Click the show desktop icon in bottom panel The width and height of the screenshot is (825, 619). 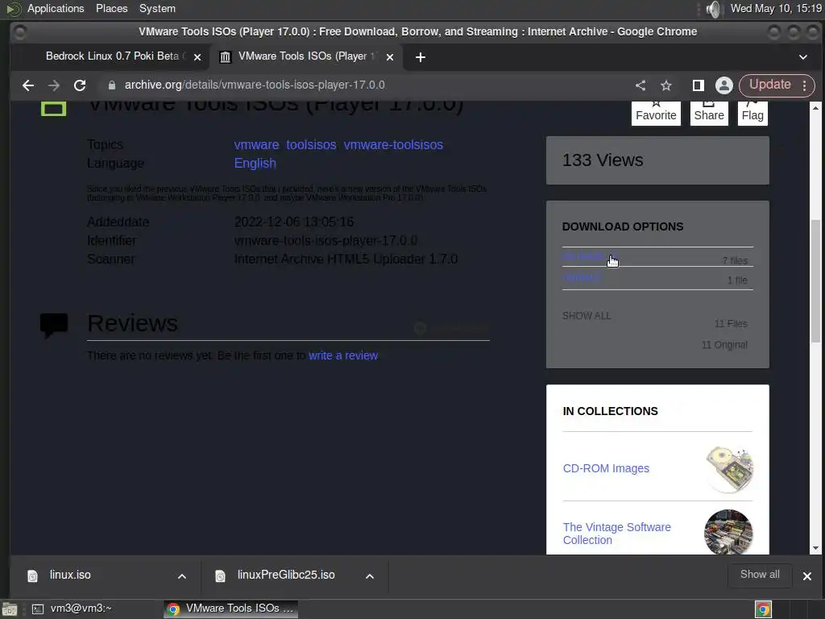[x=10, y=609]
